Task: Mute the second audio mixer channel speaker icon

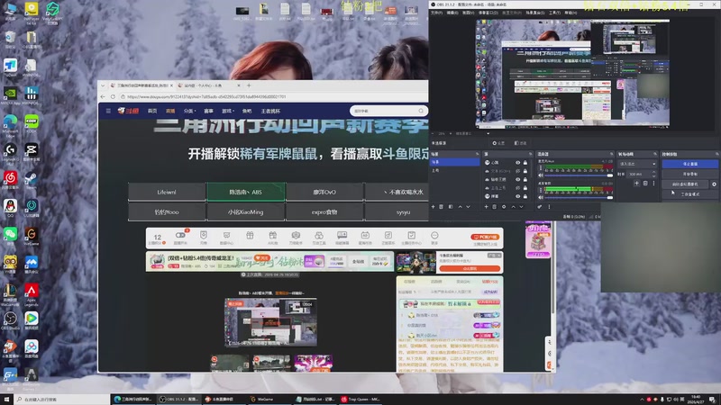Action: click(541, 197)
